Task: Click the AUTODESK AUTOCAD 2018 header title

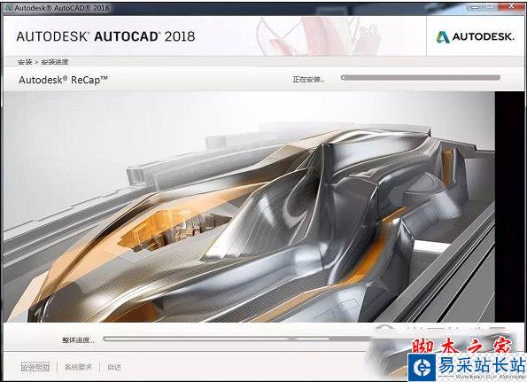Action: pos(105,36)
